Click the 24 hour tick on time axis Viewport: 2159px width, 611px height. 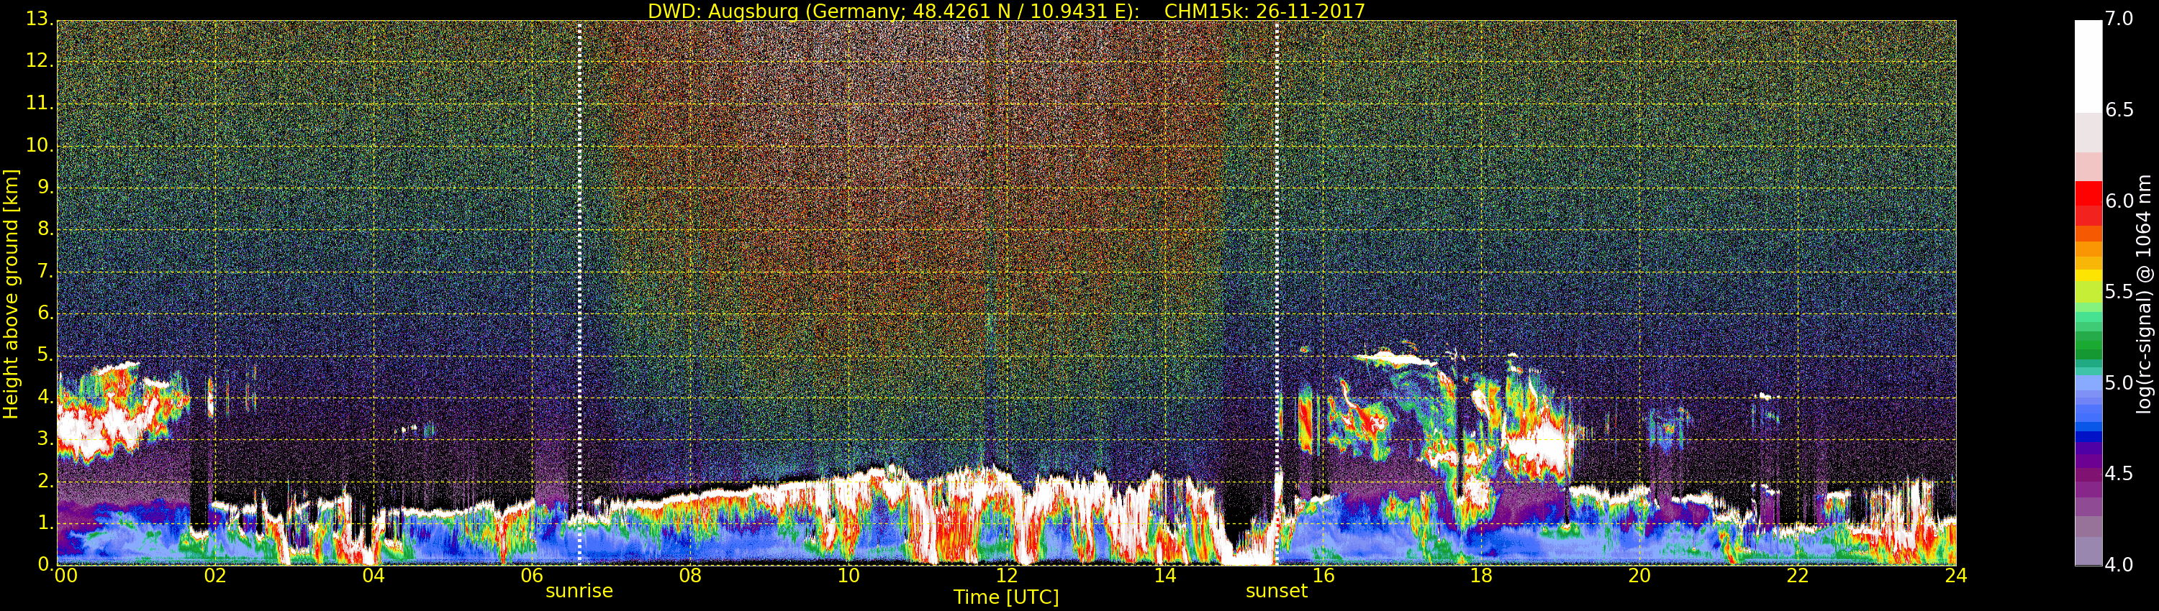[1955, 576]
